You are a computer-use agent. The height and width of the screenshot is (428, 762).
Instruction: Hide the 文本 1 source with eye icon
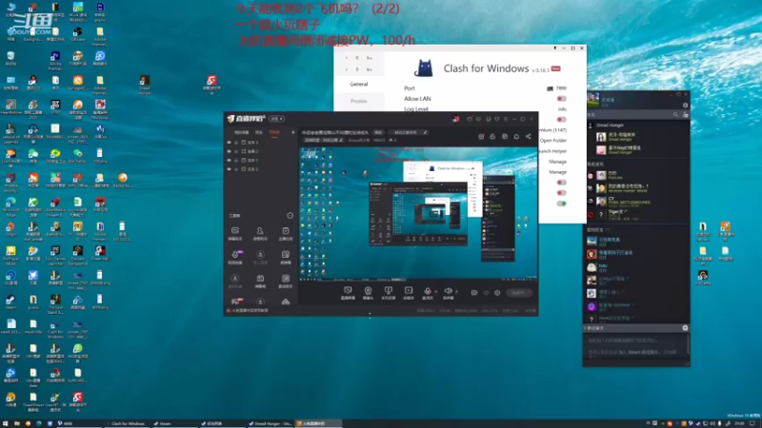[229, 160]
